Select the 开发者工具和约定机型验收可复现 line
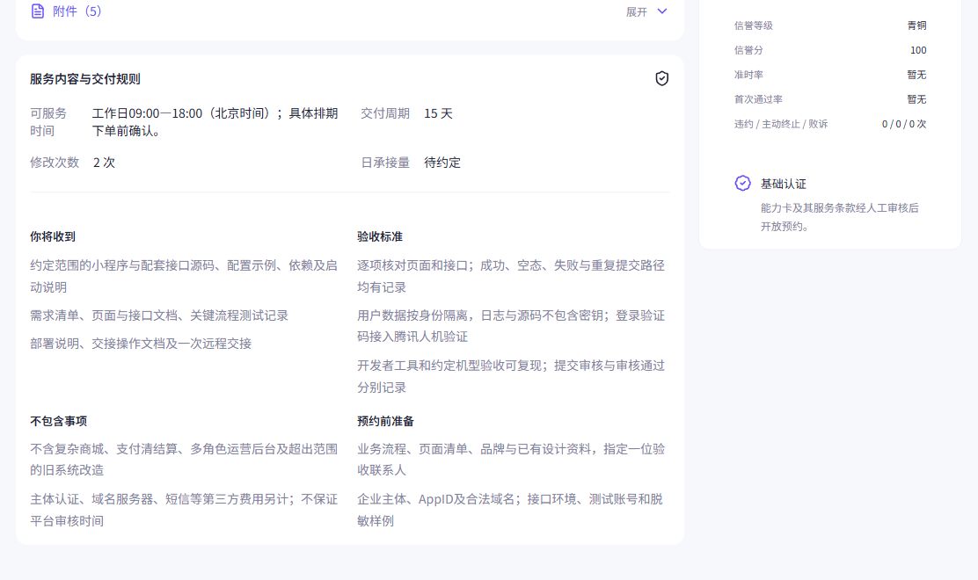Viewport: 978px width, 580px height. pyautogui.click(x=511, y=376)
